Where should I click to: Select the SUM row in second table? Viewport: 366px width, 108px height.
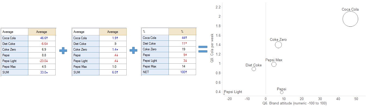click(x=99, y=72)
